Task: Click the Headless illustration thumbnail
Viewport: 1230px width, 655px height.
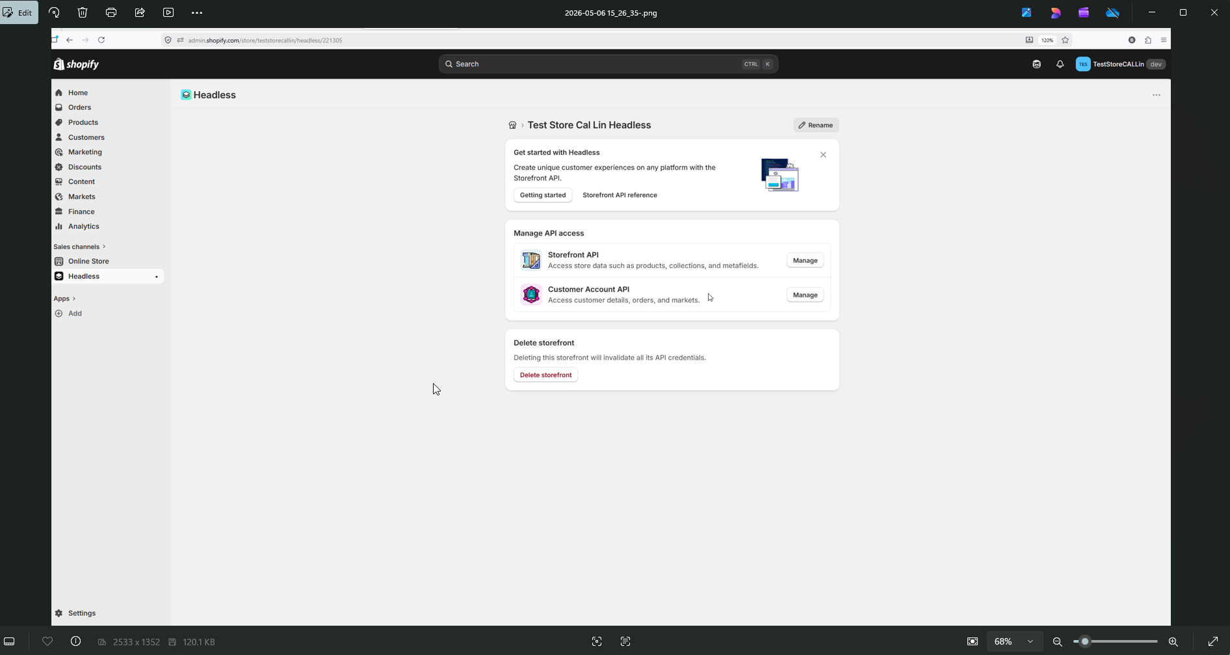Action: [780, 174]
